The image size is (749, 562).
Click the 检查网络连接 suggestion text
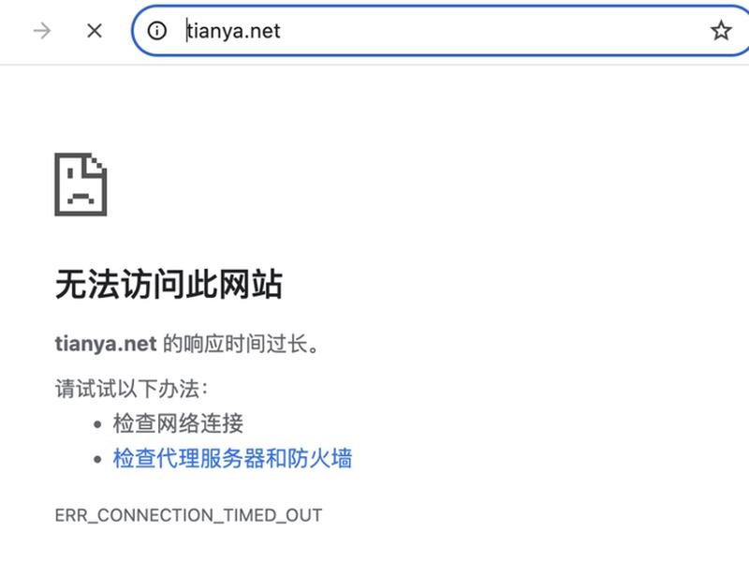click(x=178, y=423)
